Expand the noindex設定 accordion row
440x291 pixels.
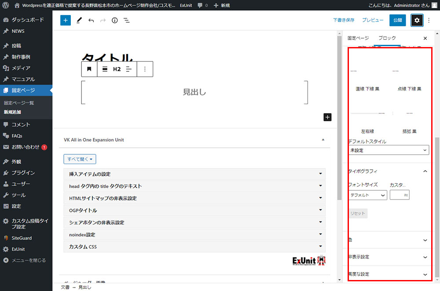pos(194,235)
